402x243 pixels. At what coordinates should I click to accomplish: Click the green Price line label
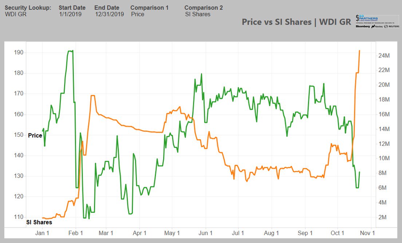pos(35,135)
